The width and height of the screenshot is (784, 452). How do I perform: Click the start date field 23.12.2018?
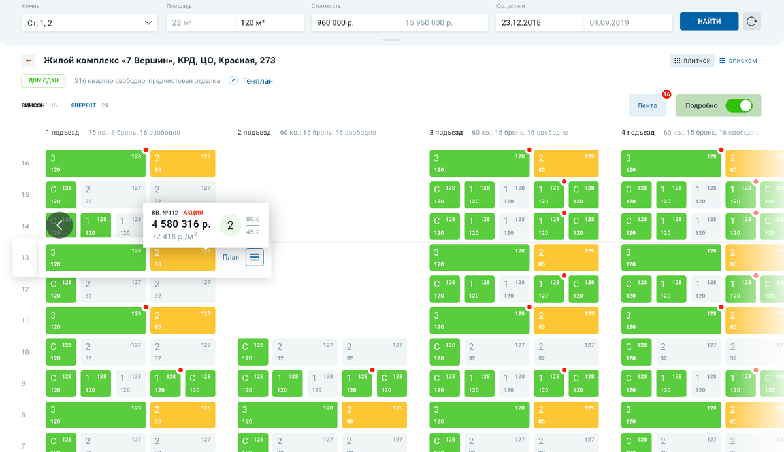540,22
